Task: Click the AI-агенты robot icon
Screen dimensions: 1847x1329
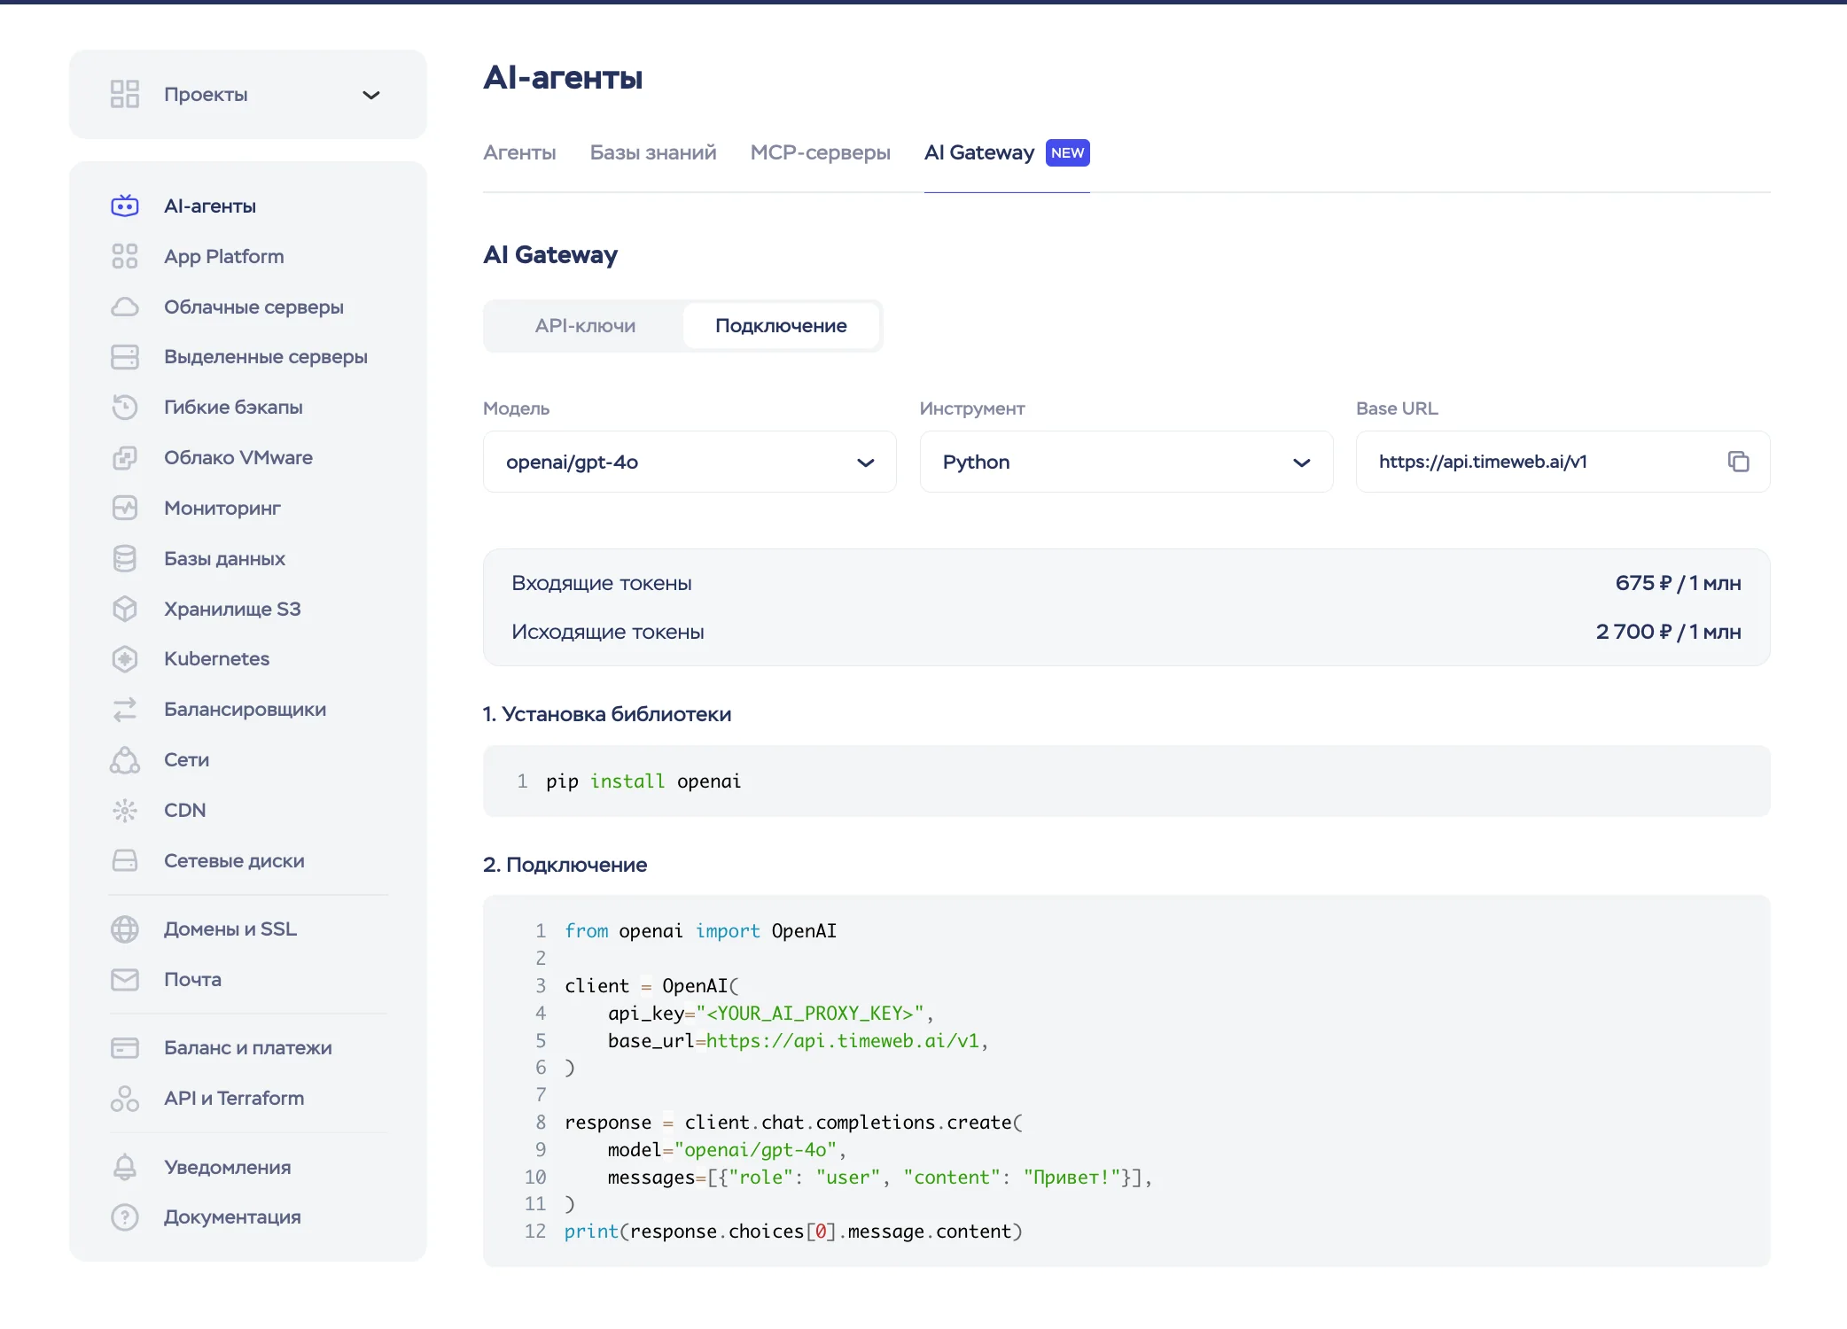Action: (x=125, y=206)
